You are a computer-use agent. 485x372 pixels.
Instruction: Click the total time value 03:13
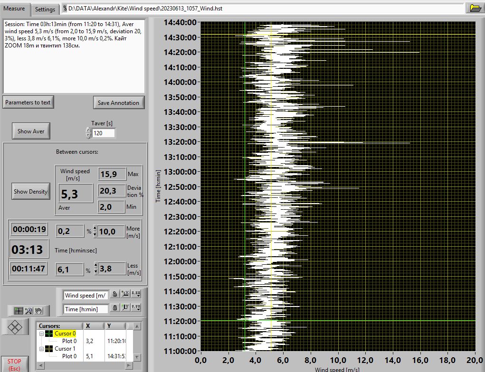[x=29, y=249]
